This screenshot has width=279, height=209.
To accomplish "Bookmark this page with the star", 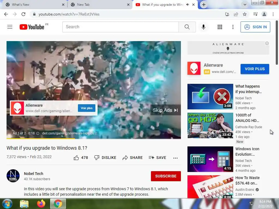I will (245, 14).
